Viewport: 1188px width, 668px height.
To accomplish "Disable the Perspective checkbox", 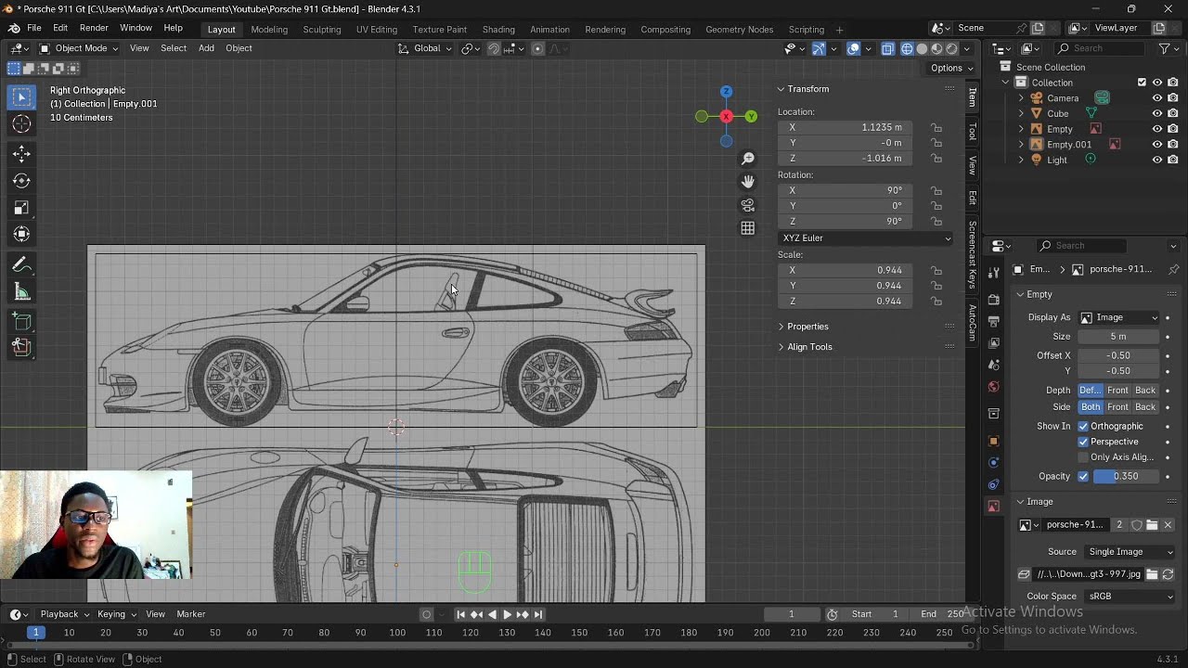I will coord(1083,442).
